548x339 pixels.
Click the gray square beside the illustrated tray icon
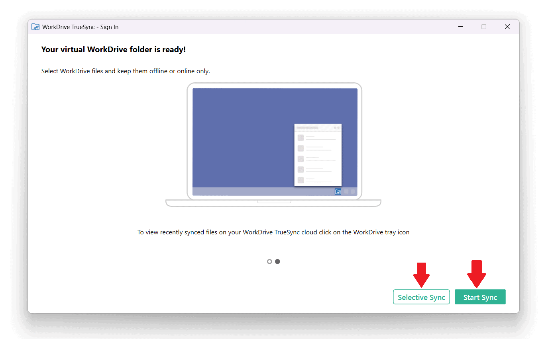(346, 191)
